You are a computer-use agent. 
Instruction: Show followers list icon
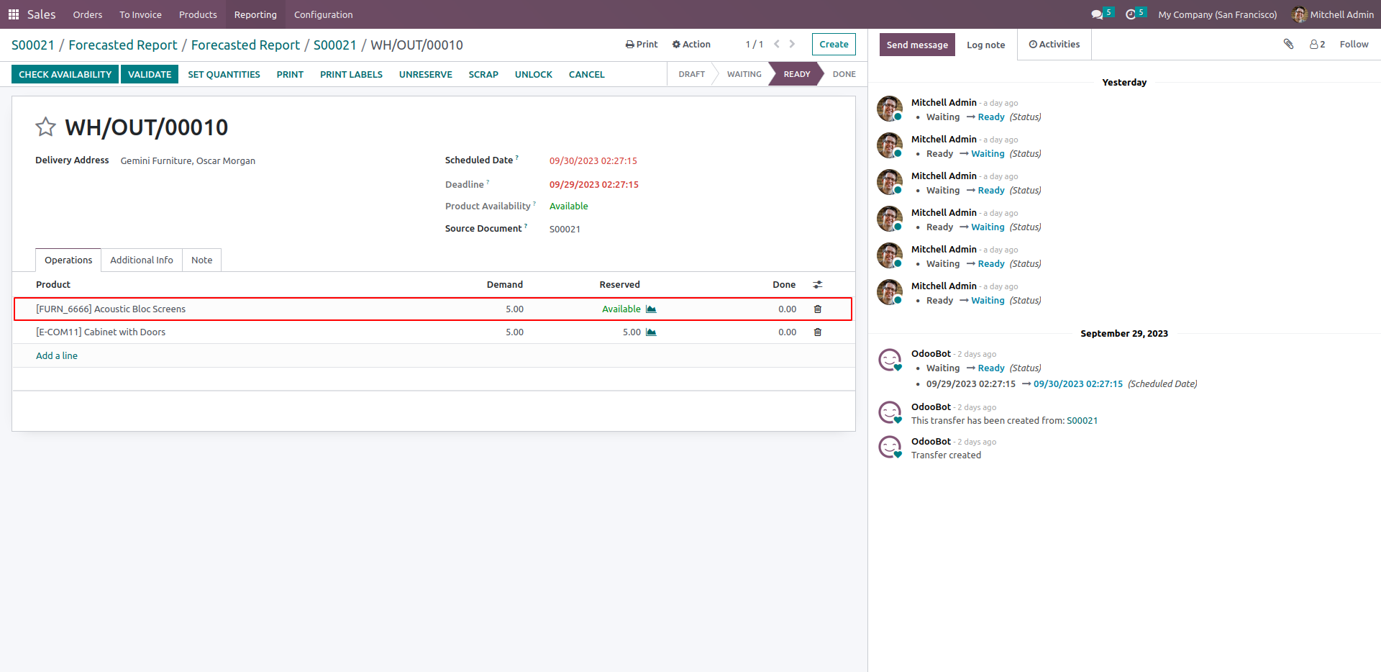tap(1317, 45)
